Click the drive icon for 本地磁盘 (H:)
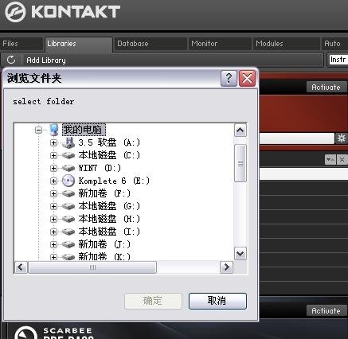Image resolution: width=348 pixels, height=339 pixels. (68, 219)
